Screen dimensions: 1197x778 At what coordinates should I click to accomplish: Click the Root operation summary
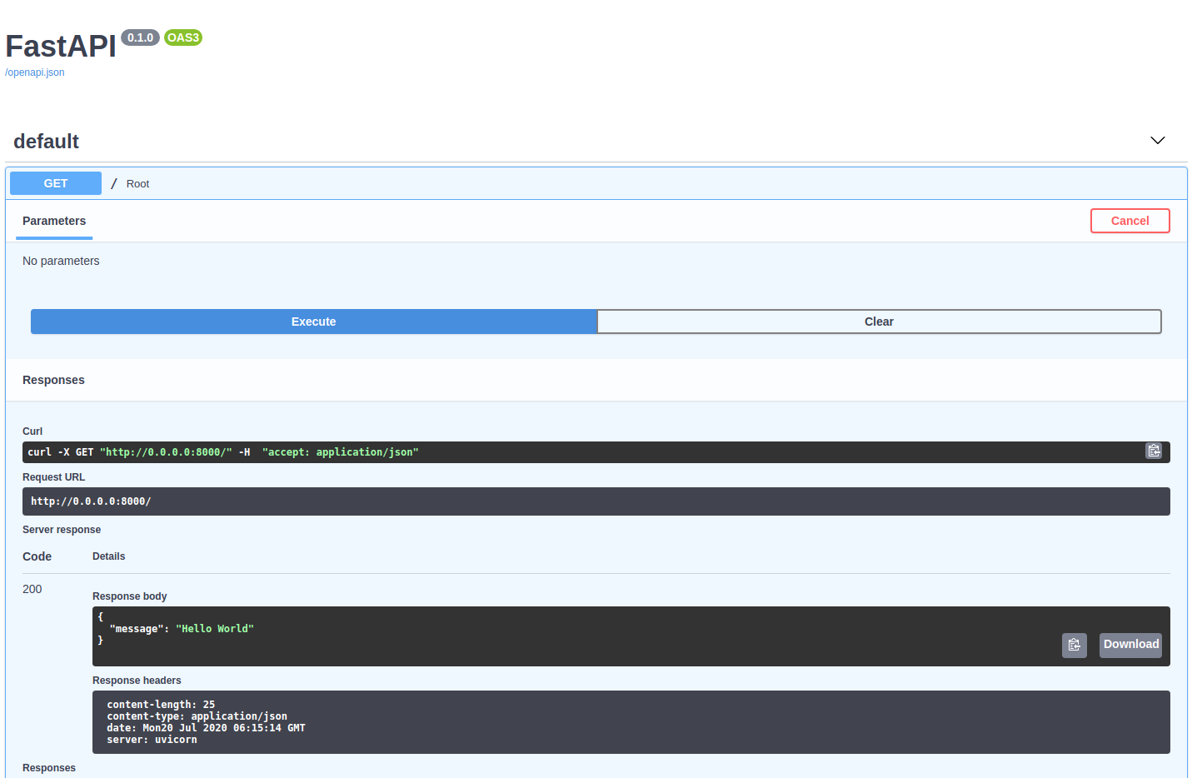(138, 184)
